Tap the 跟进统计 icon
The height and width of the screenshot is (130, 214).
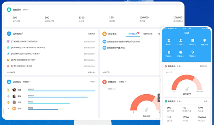click(x=192, y=41)
